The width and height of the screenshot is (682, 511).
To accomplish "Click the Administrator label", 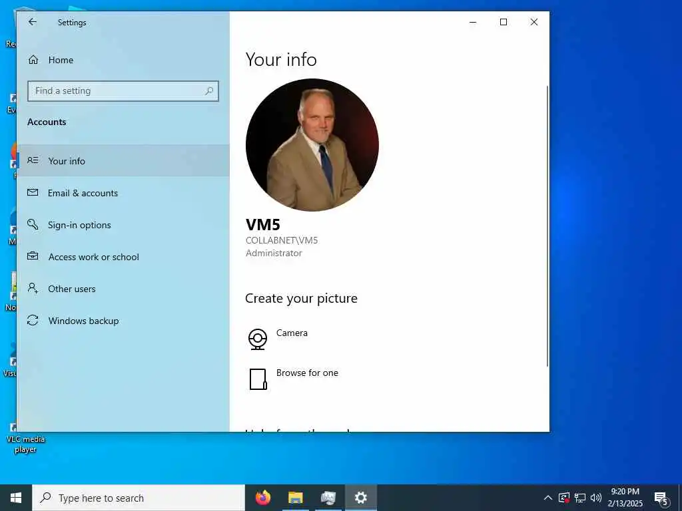I will coord(274,253).
